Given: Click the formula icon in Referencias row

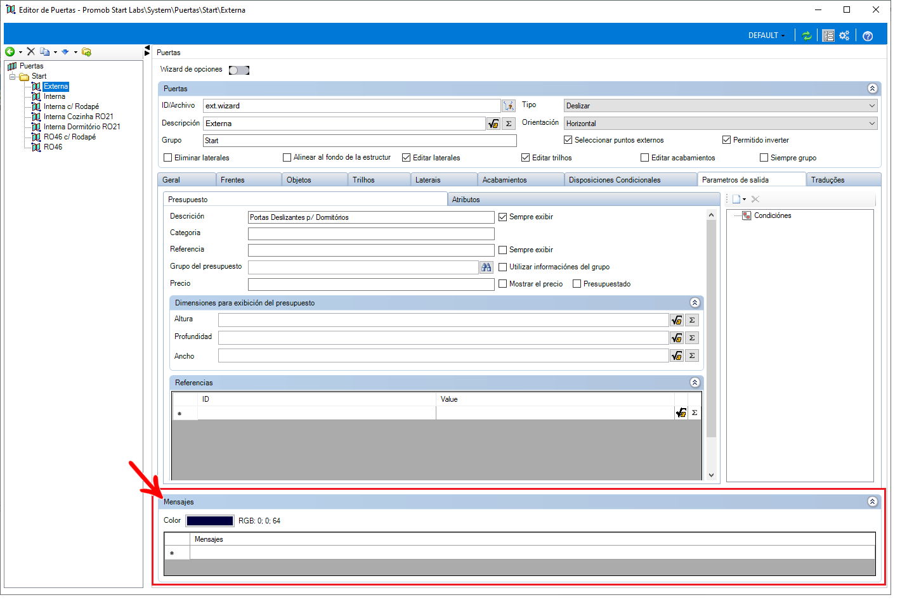Looking at the screenshot, I should click(681, 413).
